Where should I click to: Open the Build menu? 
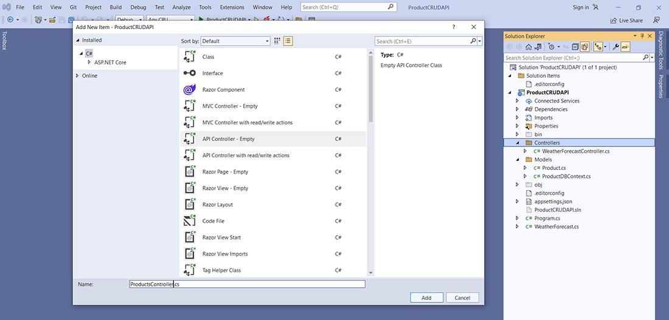pyautogui.click(x=116, y=7)
